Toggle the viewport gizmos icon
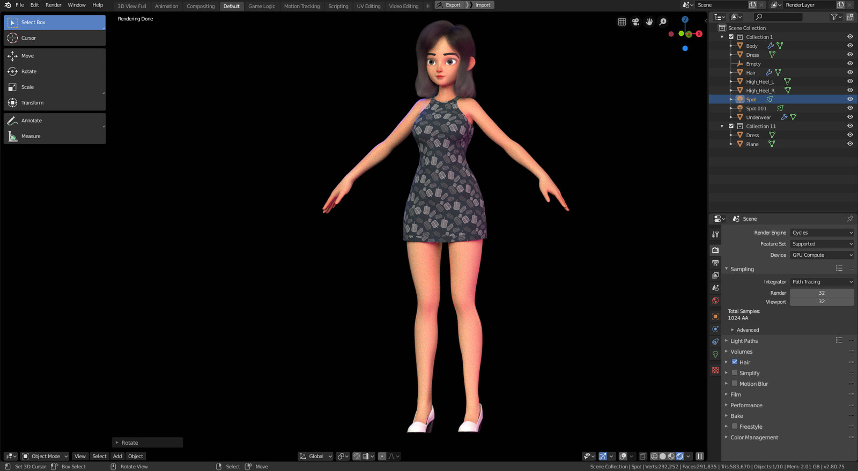Image resolution: width=858 pixels, height=471 pixels. tap(603, 457)
